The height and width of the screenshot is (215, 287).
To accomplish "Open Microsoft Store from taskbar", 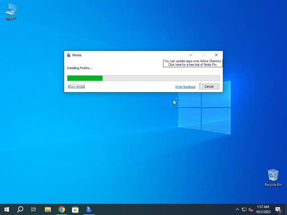I will 75,209.
